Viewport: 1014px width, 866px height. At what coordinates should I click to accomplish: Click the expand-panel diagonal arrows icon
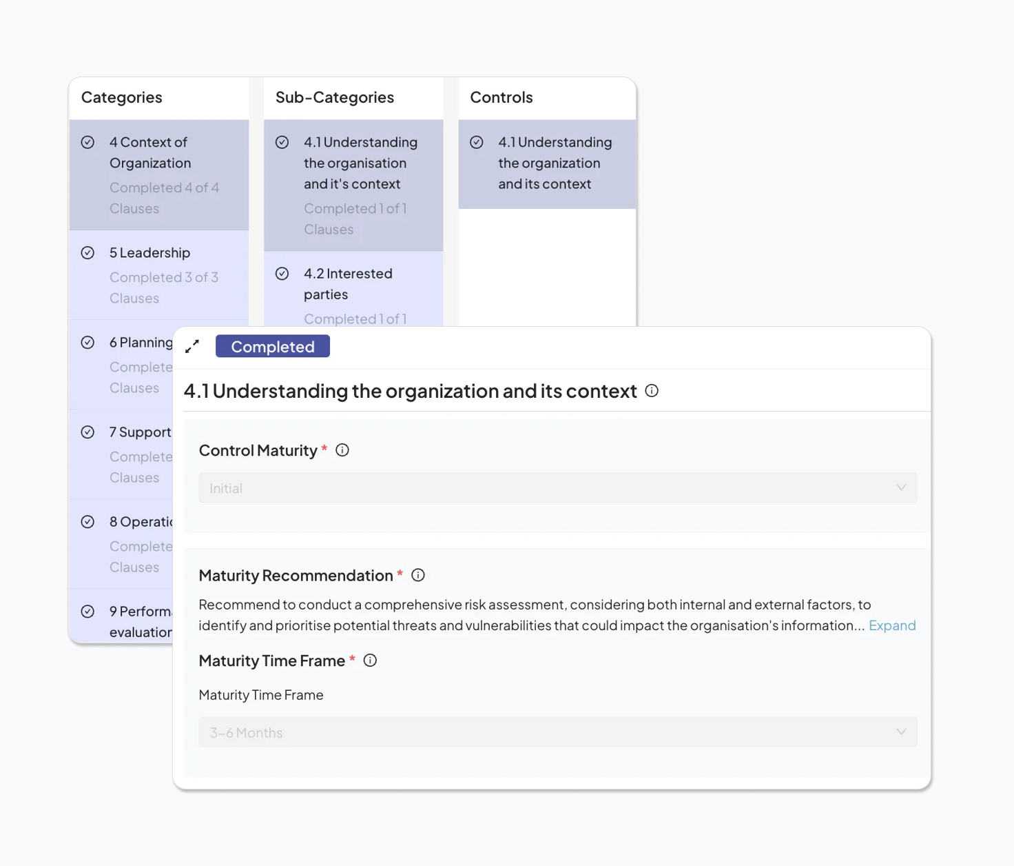point(192,346)
